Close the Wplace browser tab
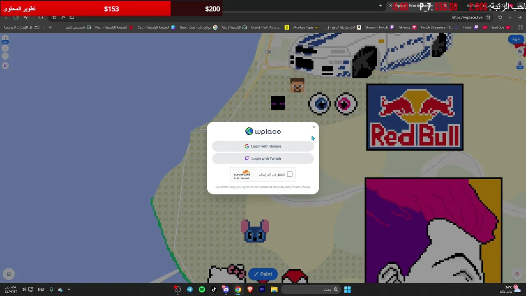The width and height of the screenshot is (526, 296). coord(390,6)
